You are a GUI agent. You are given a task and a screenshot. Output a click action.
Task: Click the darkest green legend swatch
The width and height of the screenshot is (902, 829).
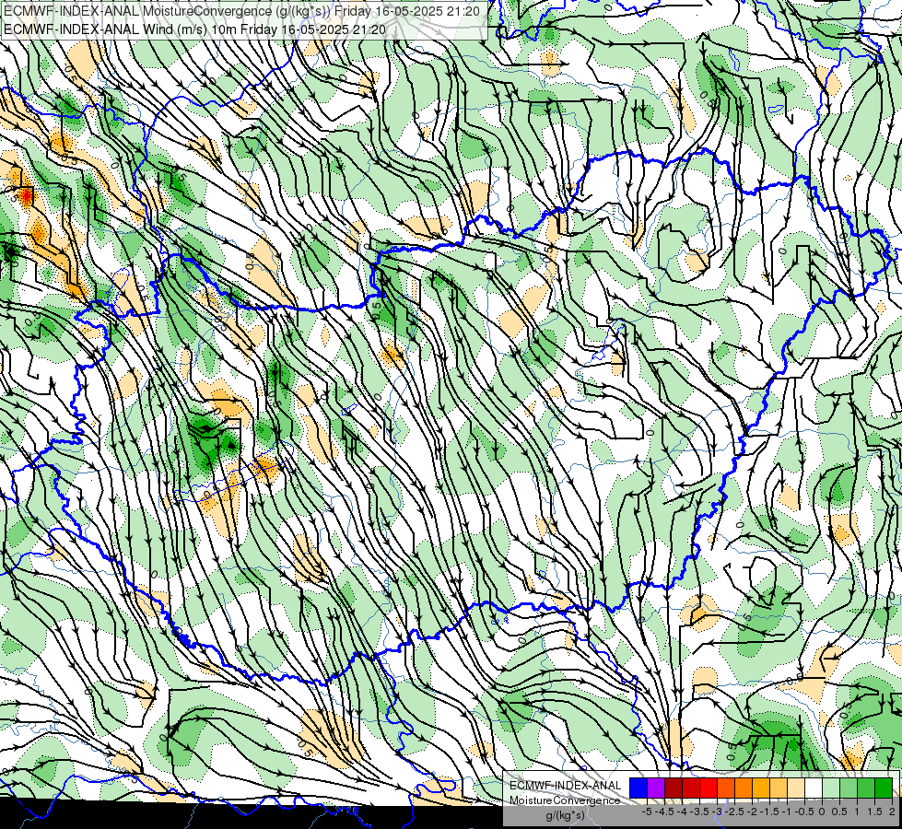tap(884, 788)
